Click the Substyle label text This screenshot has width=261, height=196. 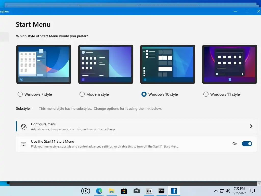click(x=24, y=108)
